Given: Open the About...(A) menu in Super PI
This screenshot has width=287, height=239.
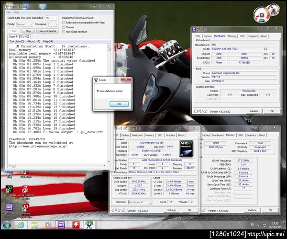Looking at the screenshot, I should pyautogui.click(x=33, y=41).
